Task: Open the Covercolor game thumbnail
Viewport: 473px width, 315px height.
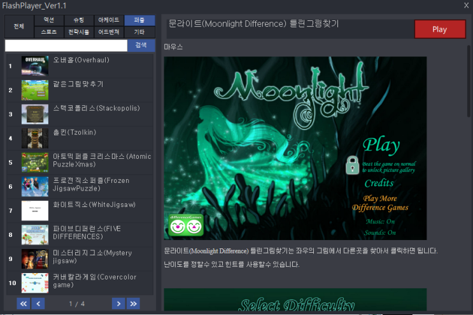Action: coord(35,283)
